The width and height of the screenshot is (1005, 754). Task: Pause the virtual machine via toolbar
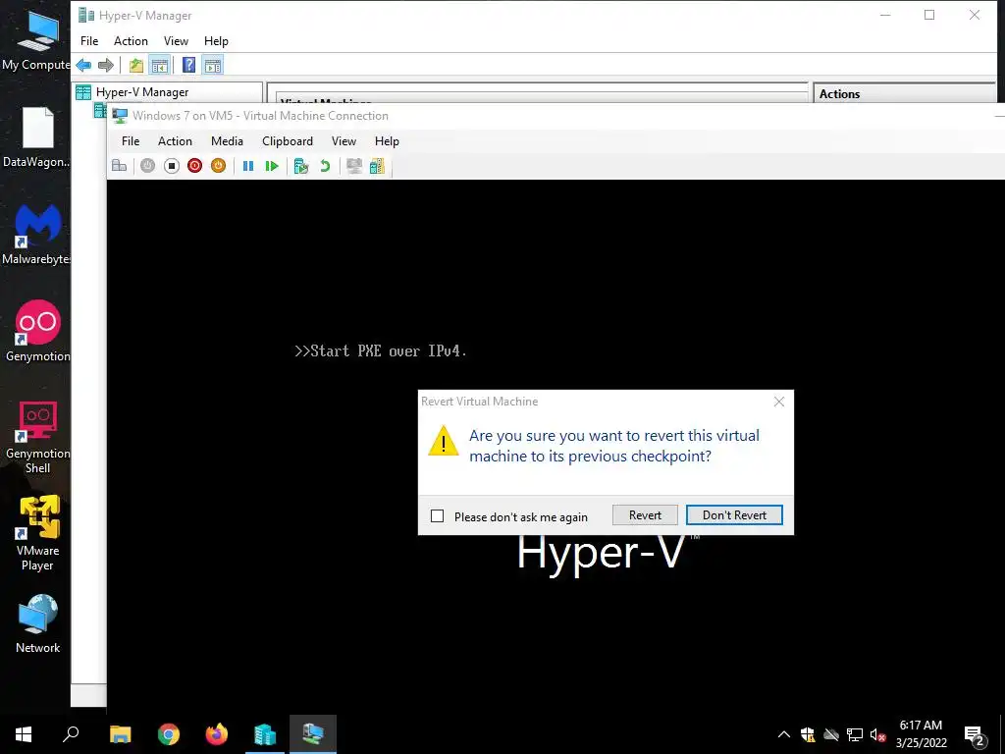[x=248, y=166]
